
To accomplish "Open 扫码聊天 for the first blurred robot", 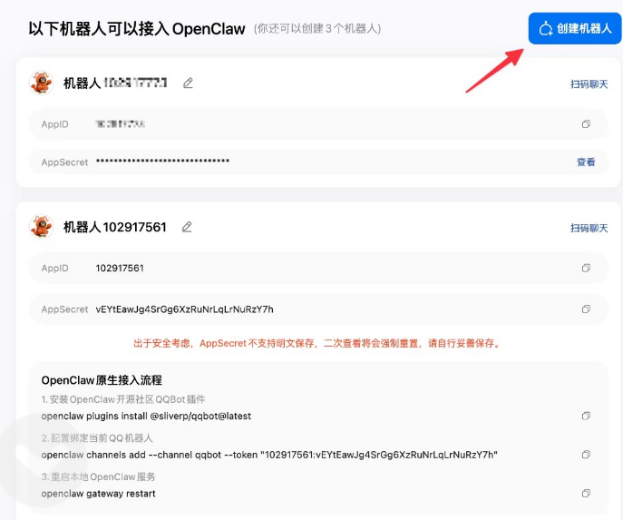I will tap(589, 84).
